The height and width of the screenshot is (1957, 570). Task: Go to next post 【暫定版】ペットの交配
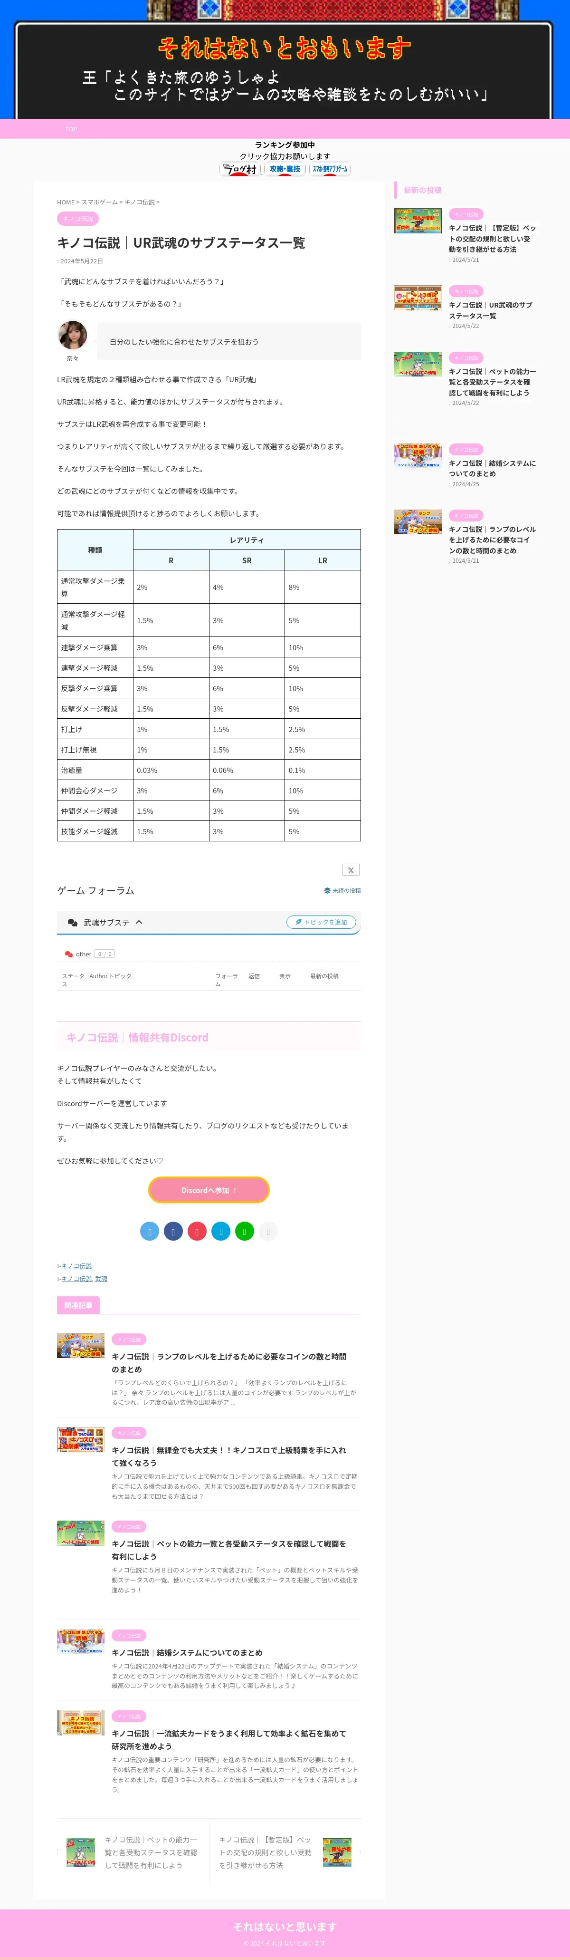point(285,1852)
